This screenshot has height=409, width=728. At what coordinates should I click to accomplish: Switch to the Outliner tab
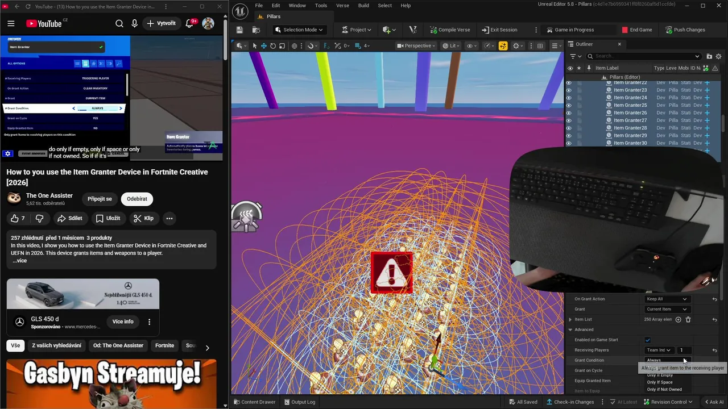pos(584,44)
